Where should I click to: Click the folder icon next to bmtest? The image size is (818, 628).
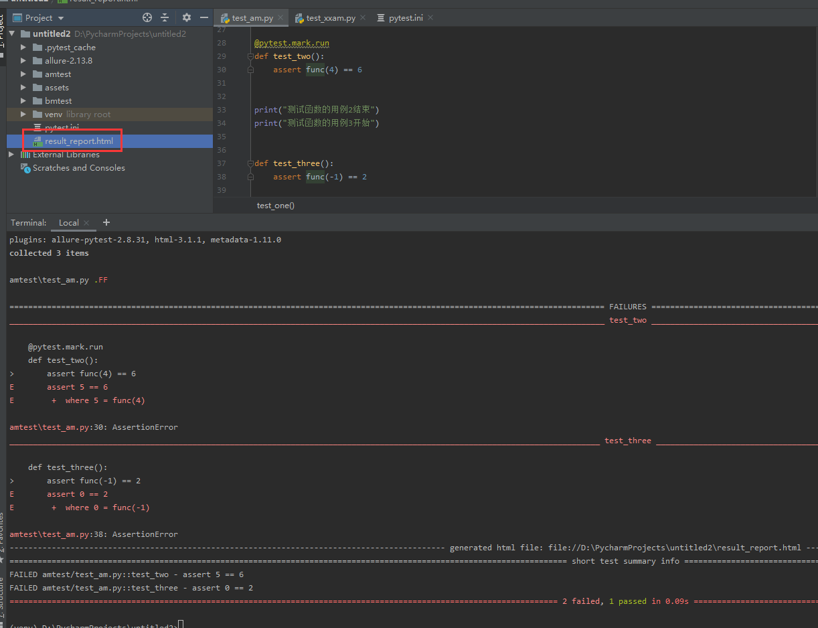click(37, 101)
